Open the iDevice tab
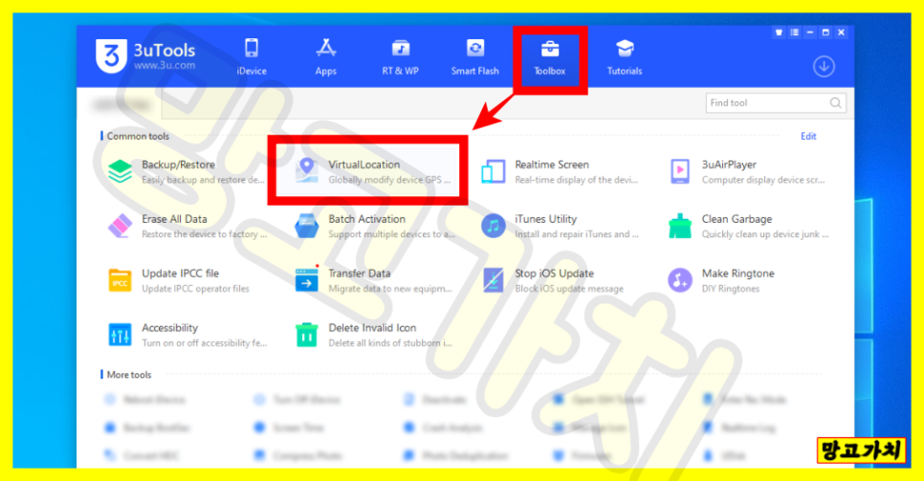The width and height of the screenshot is (924, 481). 252,57
